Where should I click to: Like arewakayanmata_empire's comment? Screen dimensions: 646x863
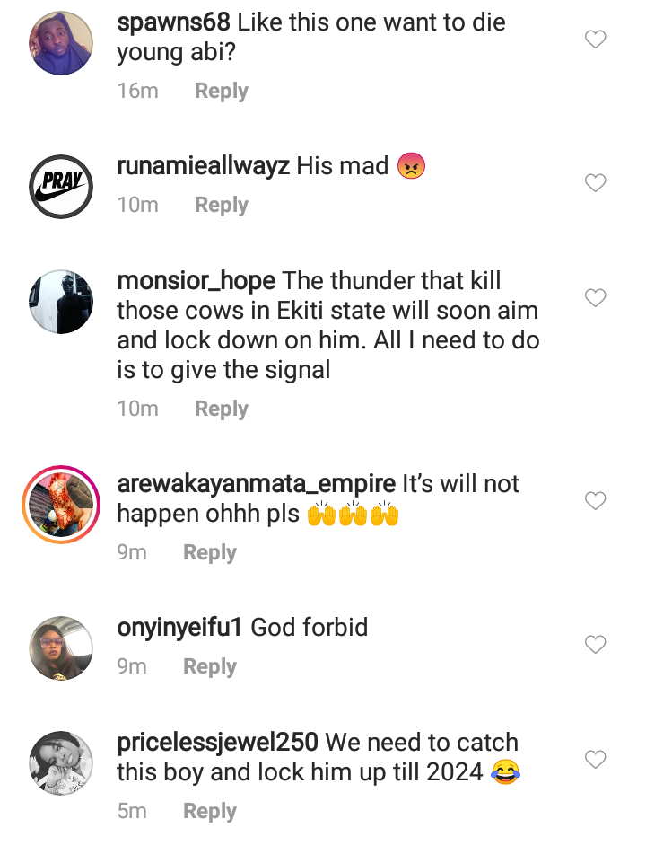click(595, 501)
